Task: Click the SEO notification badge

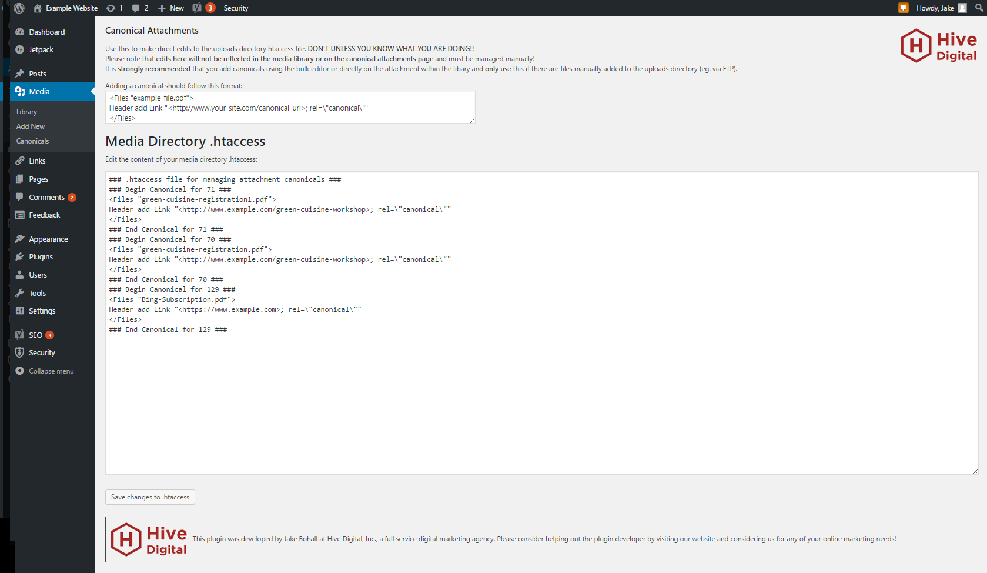Action: (x=49, y=335)
